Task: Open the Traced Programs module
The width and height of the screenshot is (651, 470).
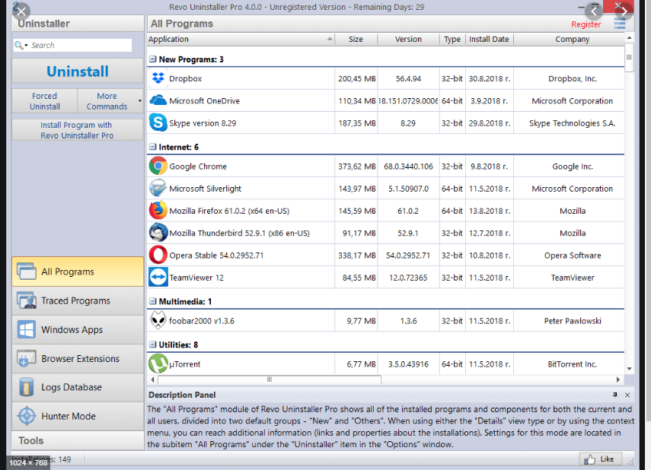Action: click(78, 300)
